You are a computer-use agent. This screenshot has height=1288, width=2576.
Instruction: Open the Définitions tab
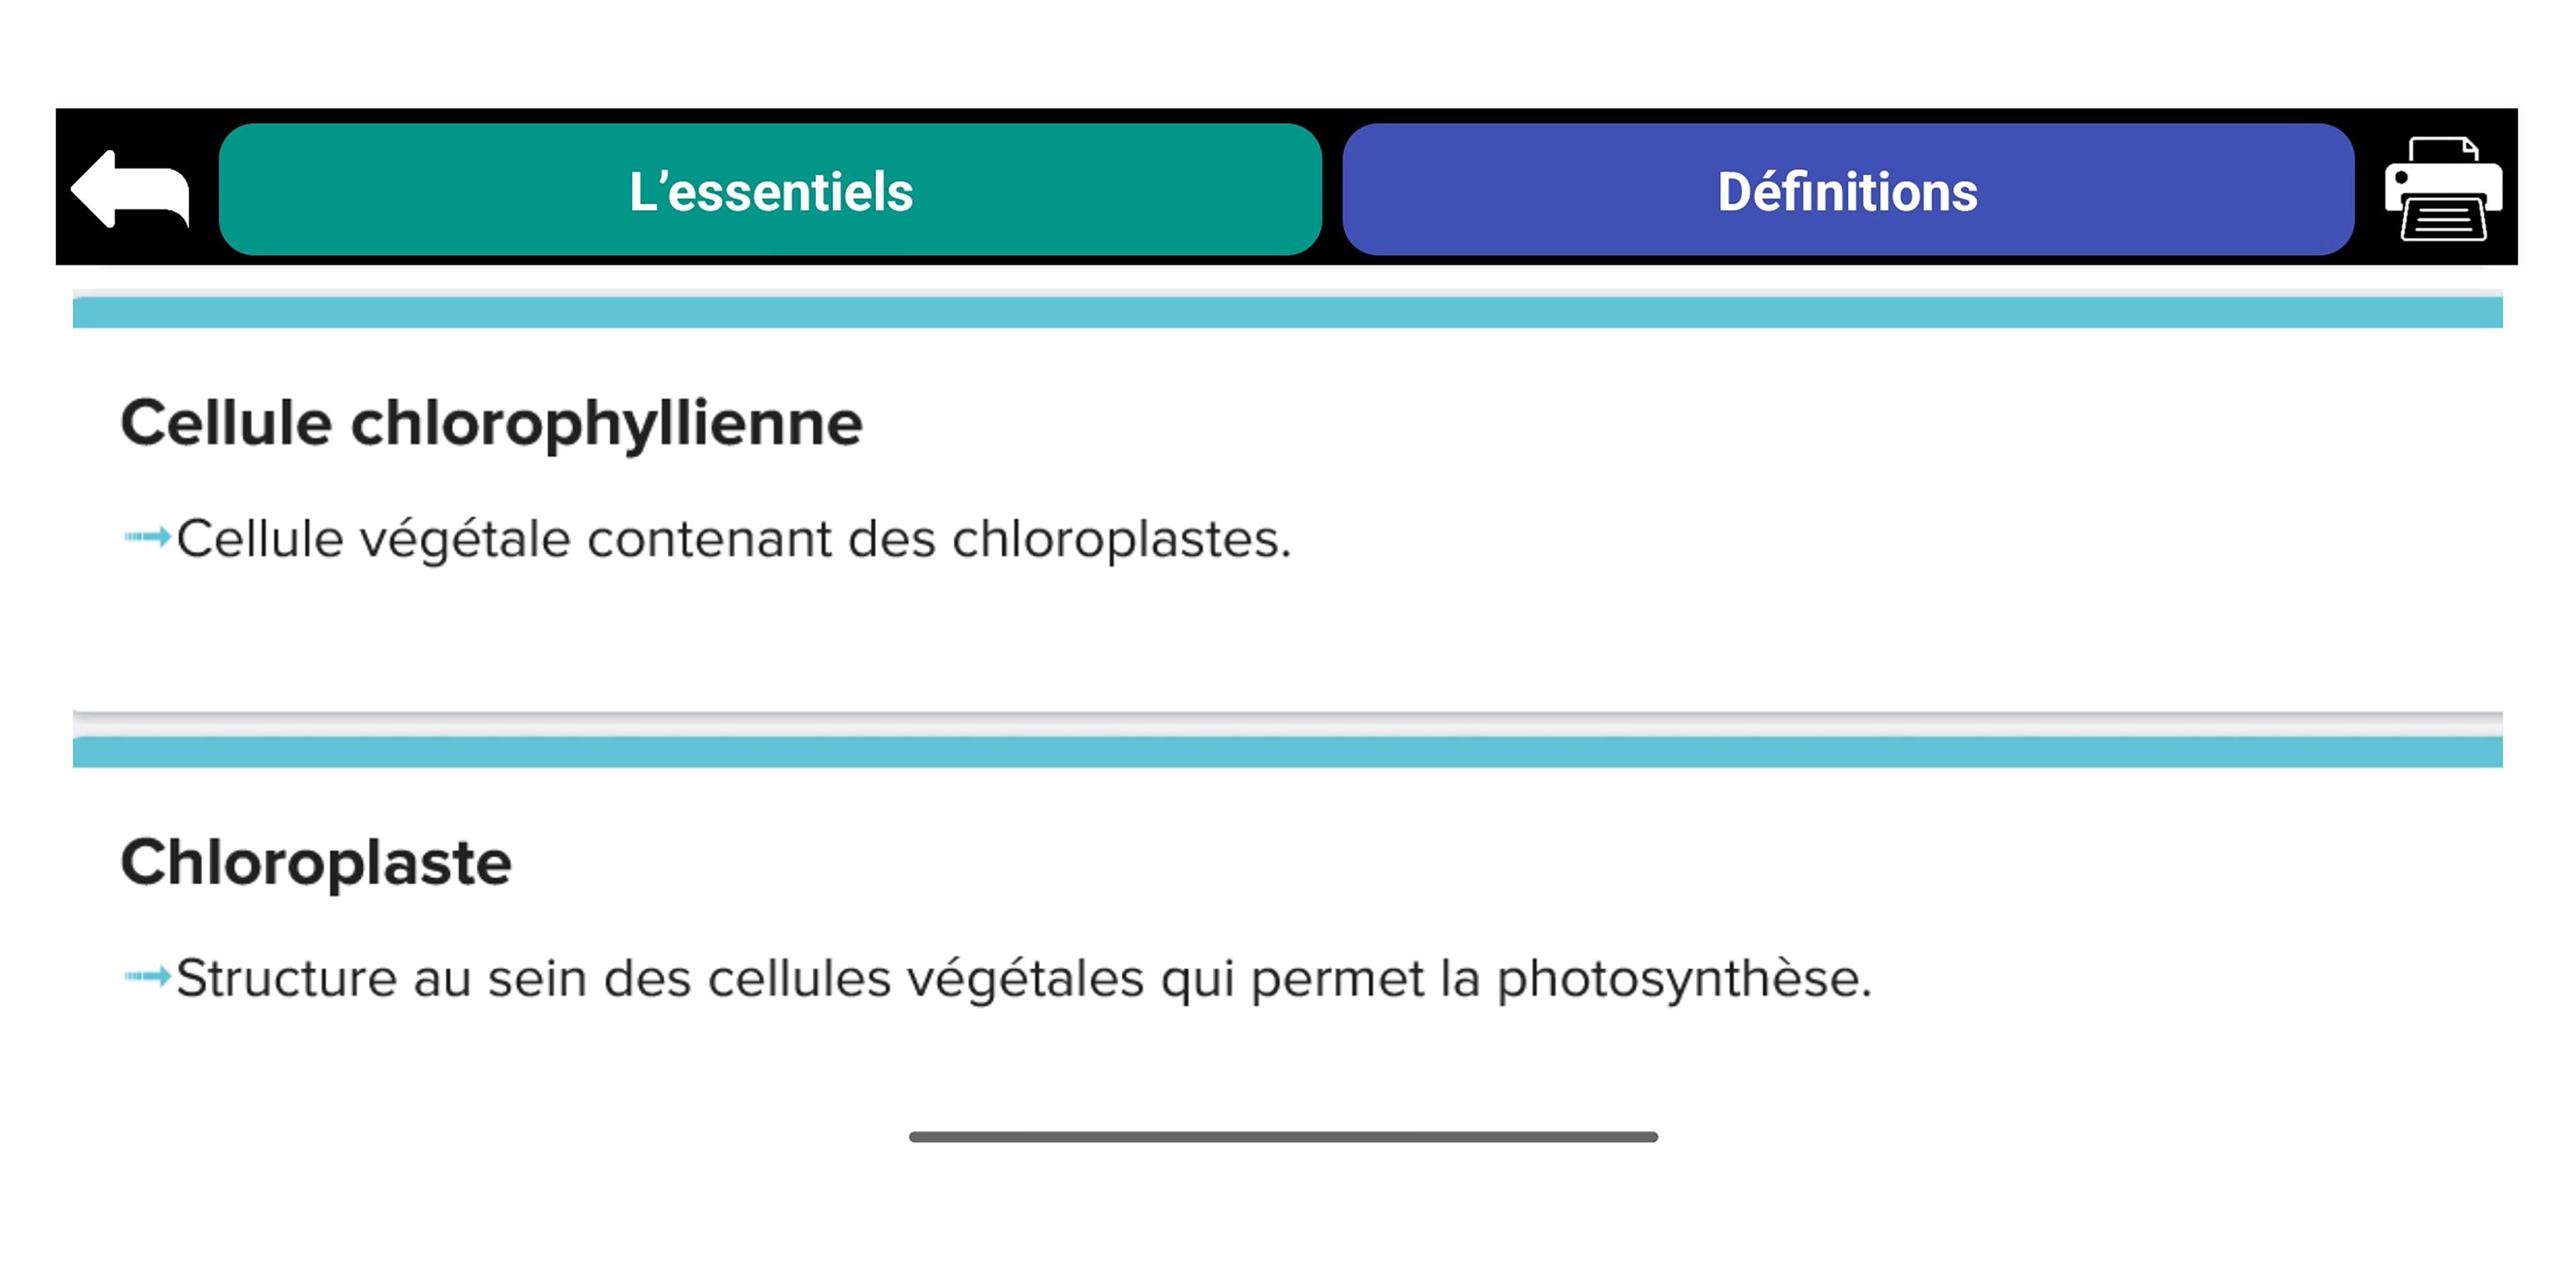pos(1847,190)
